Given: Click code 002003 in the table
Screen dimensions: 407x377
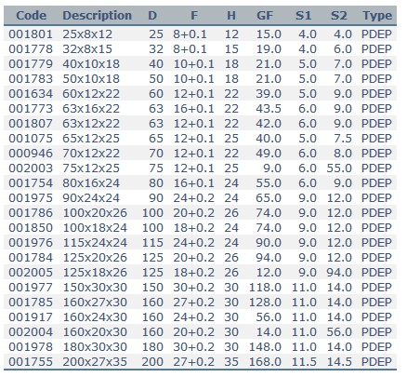Looking at the screenshot, I should tap(31, 168).
